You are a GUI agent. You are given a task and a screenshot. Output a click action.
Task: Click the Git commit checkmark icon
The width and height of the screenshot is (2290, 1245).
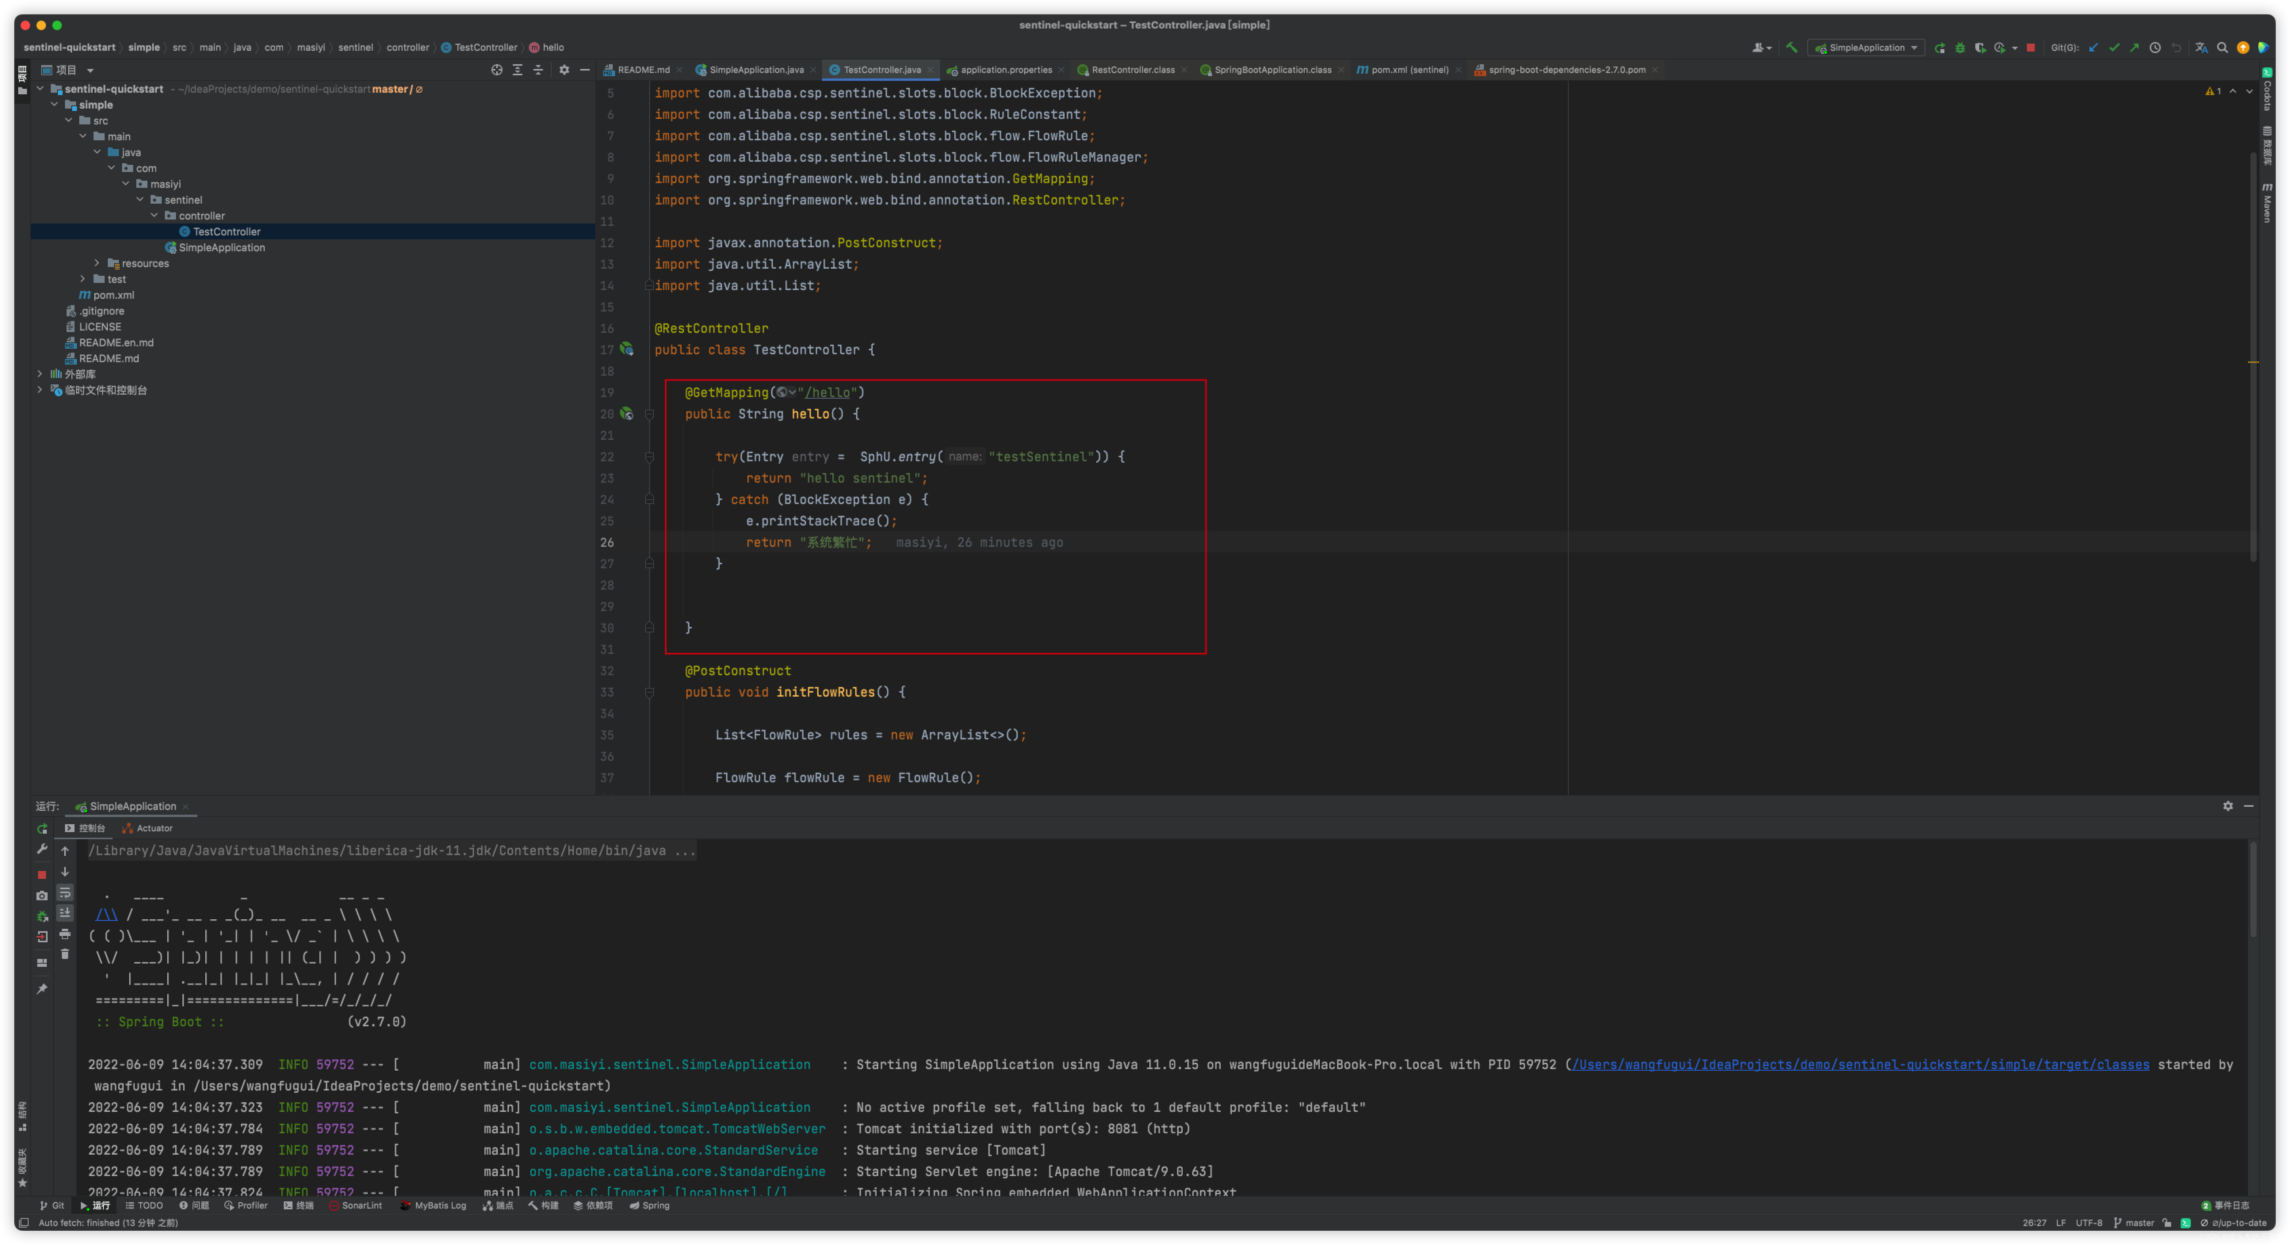pos(2114,48)
